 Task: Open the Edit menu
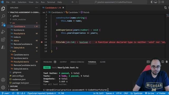(x=13, y=2)
